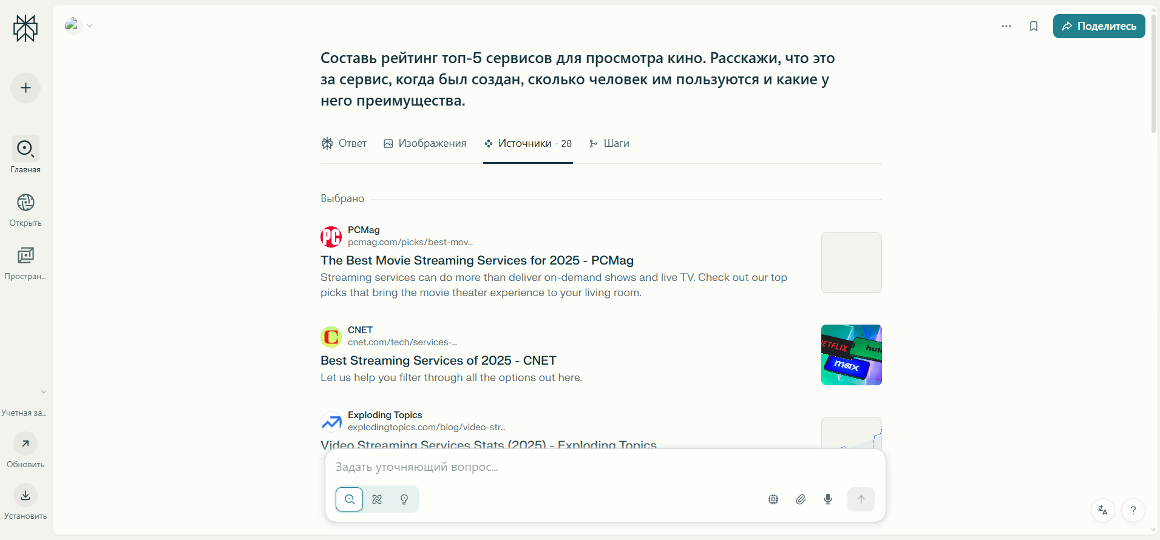The height and width of the screenshot is (540, 1160).
Task: Open The Best Movie Streaming Services PCMag link
Action: click(477, 260)
